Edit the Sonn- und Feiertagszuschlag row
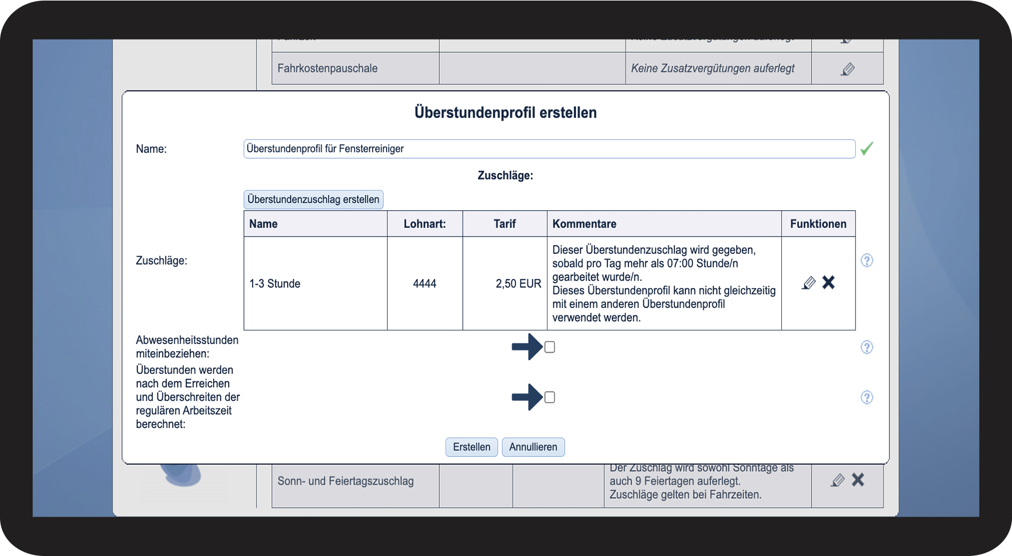 [837, 480]
